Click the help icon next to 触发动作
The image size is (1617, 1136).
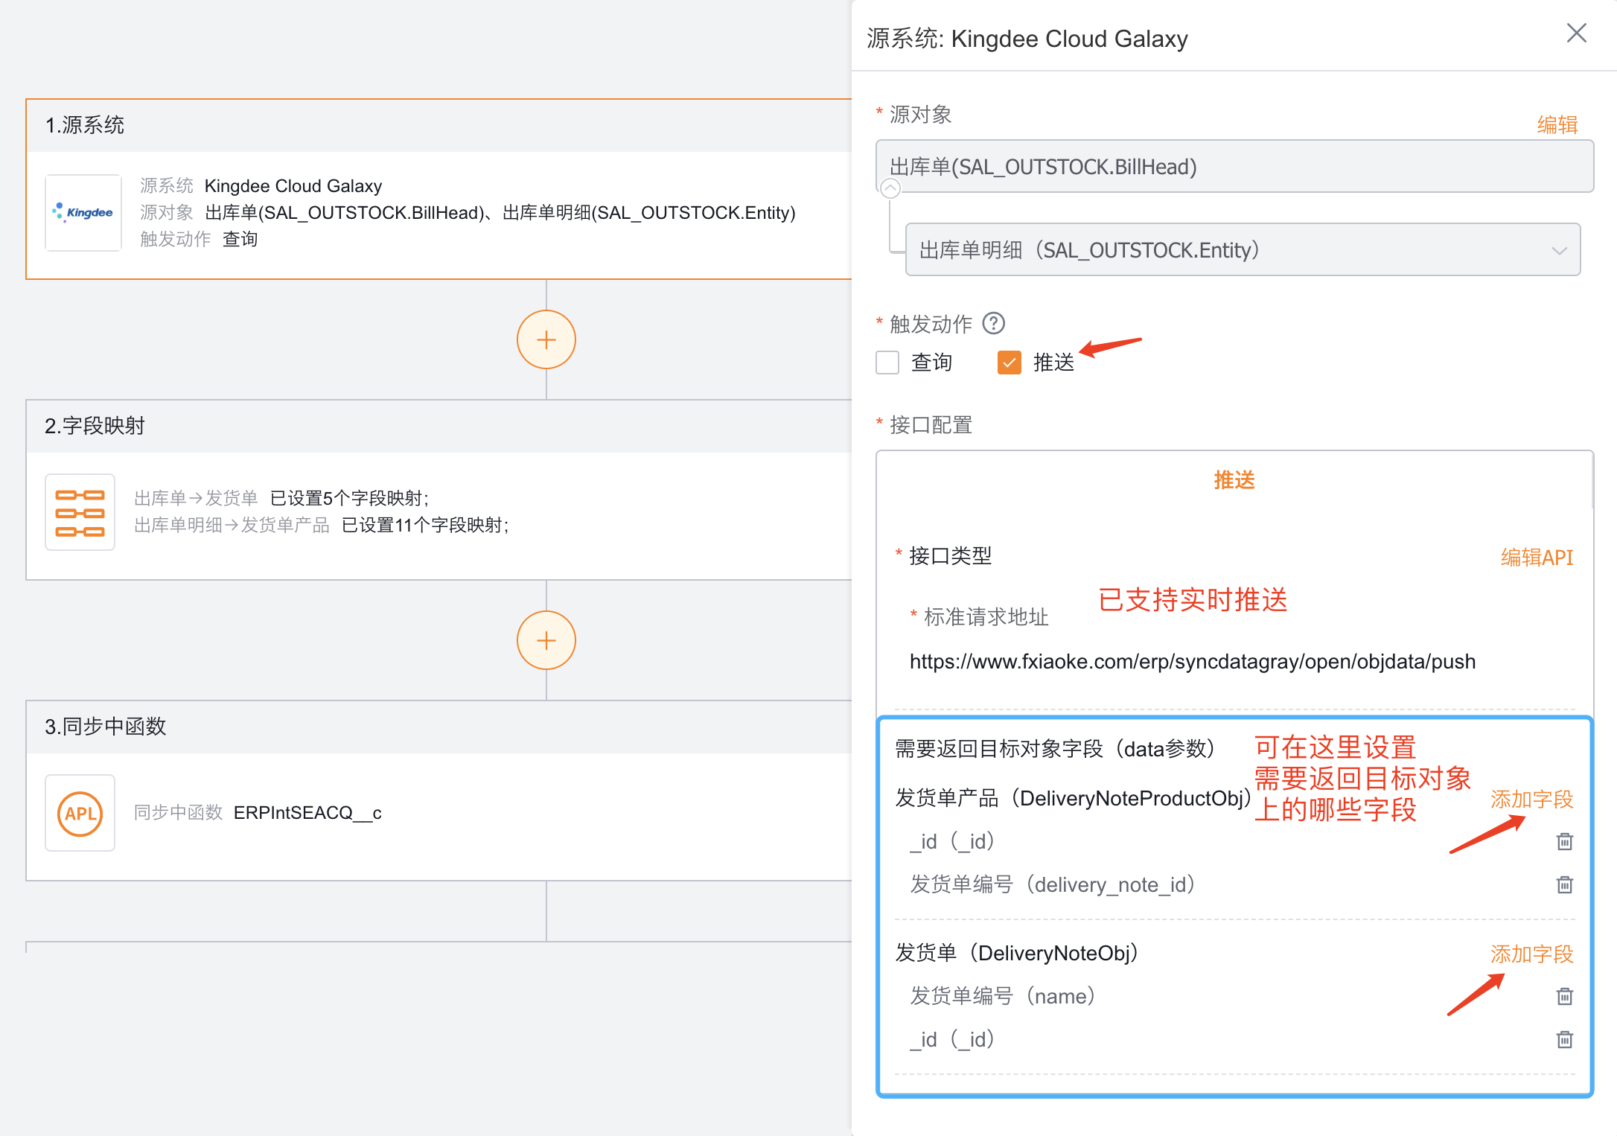pos(993,324)
